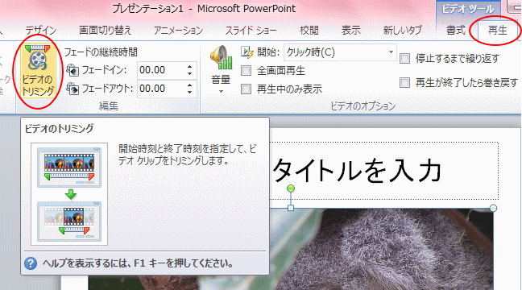Viewport: 522px width, 290px height.
Task: Toggle 再生中のみ表示 checkbox
Action: click(246, 89)
